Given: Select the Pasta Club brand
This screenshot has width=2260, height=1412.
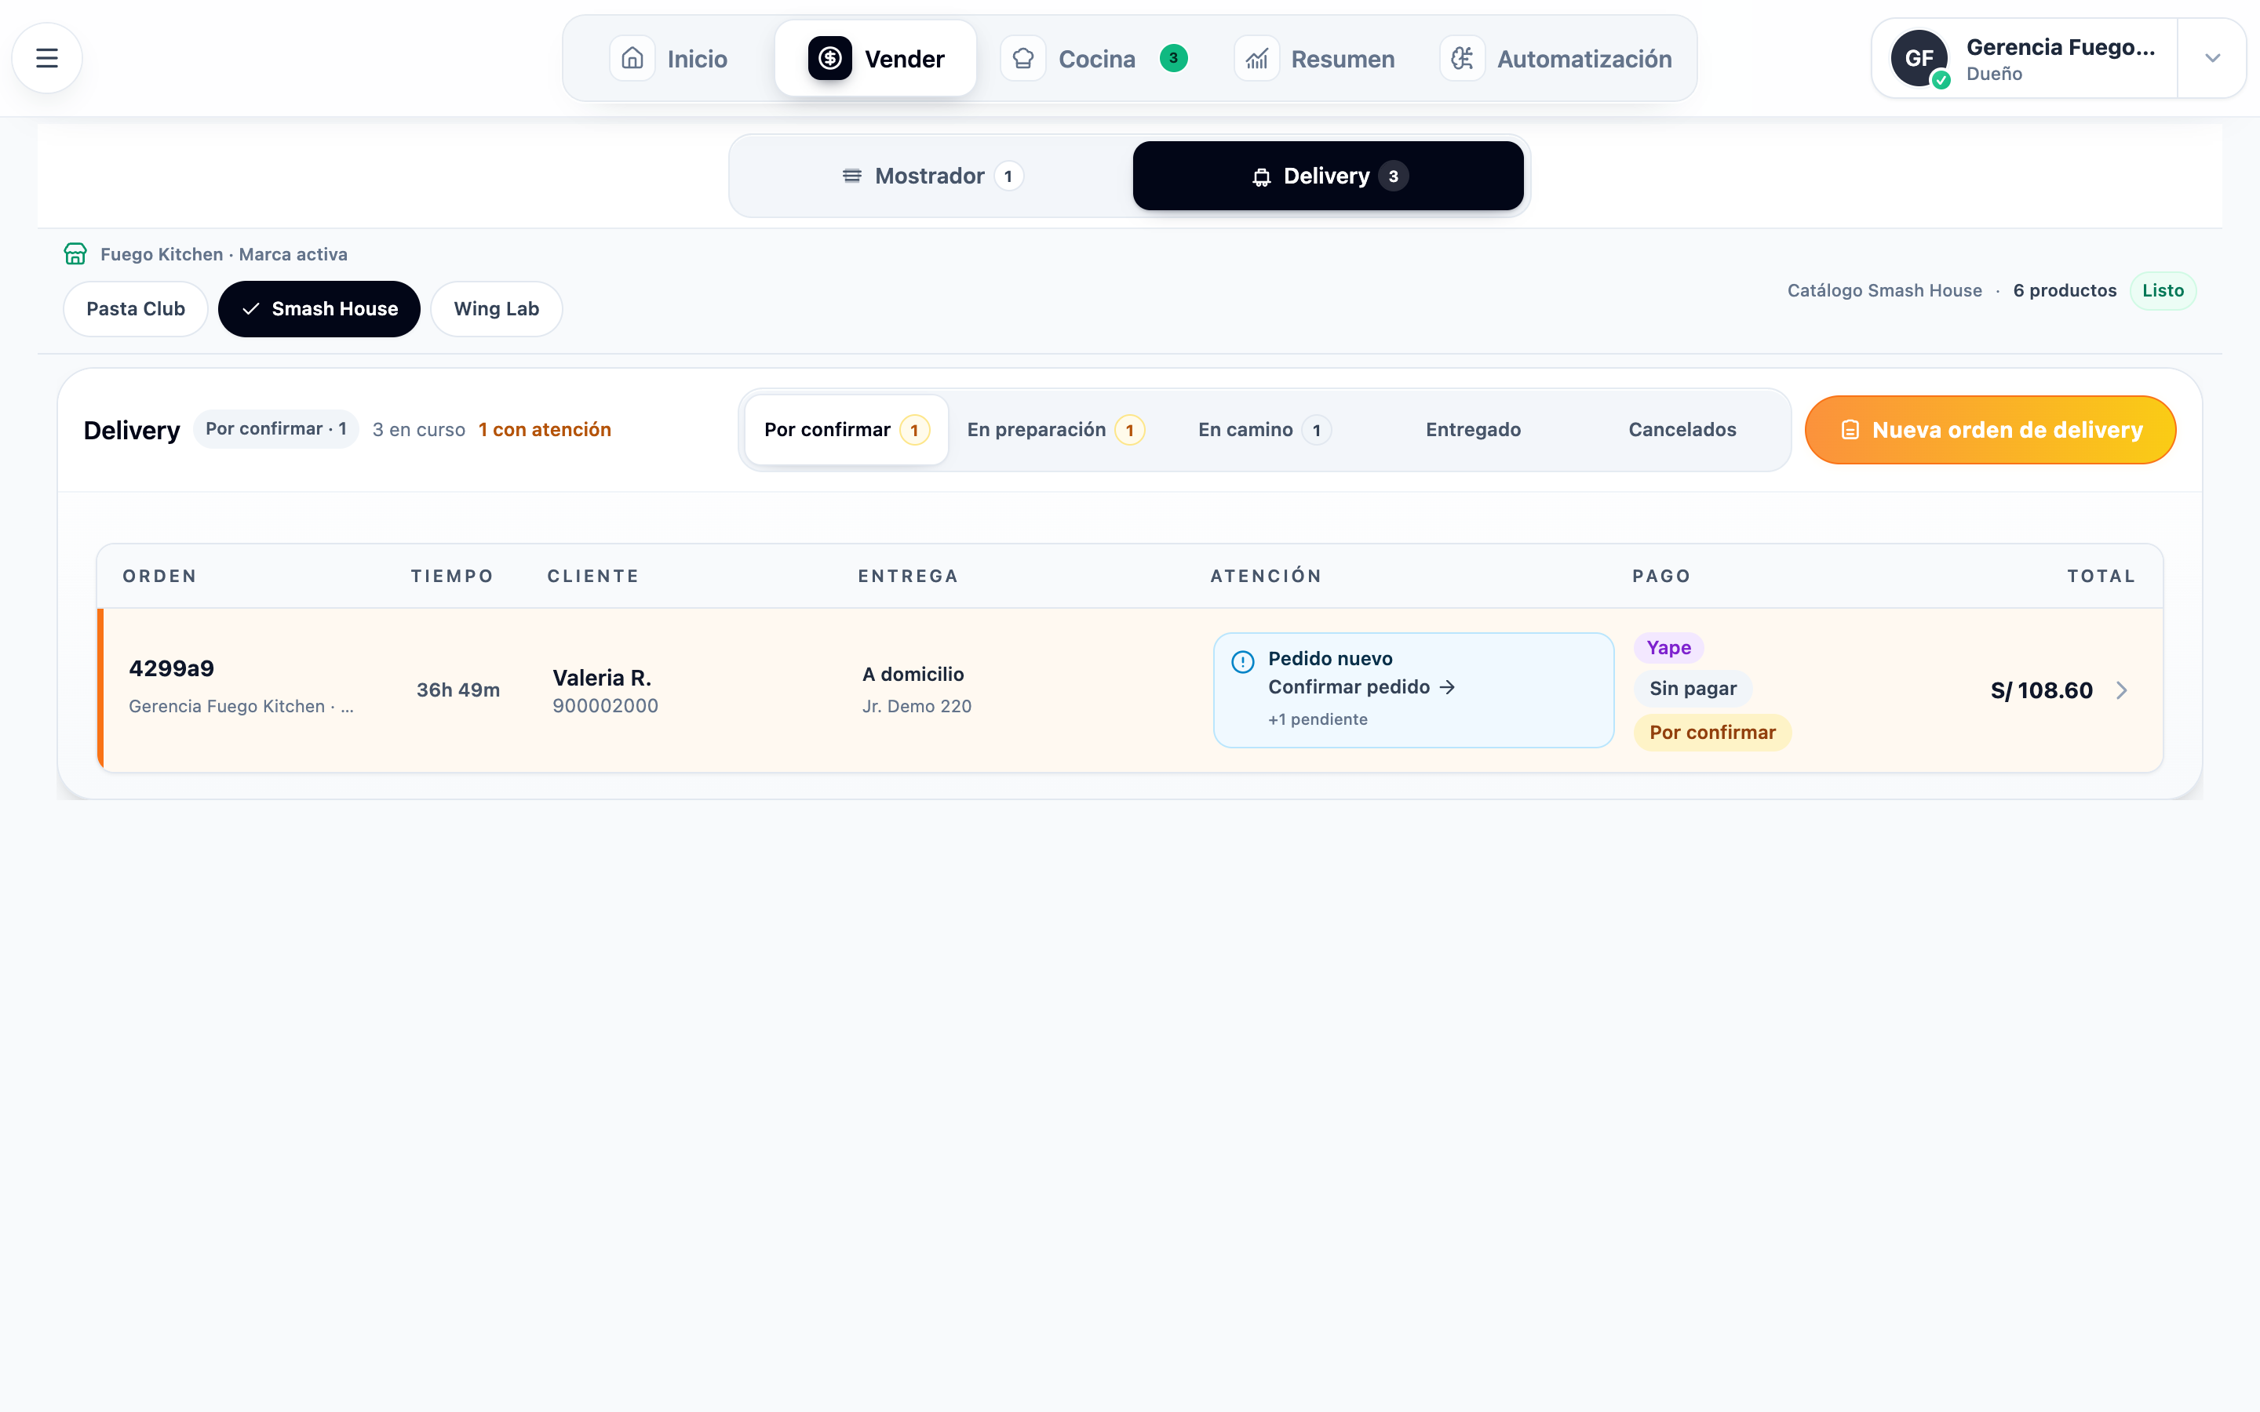Looking at the screenshot, I should (x=136, y=309).
